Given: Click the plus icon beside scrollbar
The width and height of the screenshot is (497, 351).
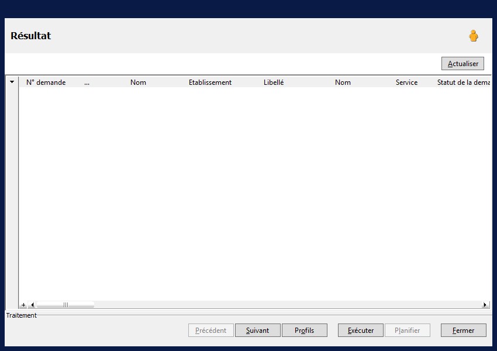Looking at the screenshot, I should tap(23, 305).
